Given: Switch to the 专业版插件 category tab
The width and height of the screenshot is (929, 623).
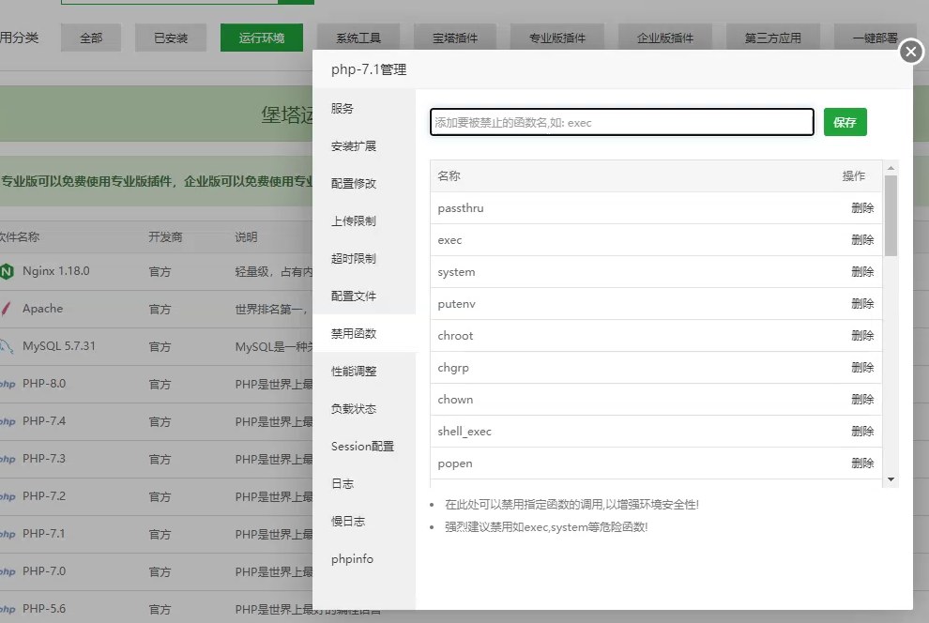Looking at the screenshot, I should click(556, 38).
